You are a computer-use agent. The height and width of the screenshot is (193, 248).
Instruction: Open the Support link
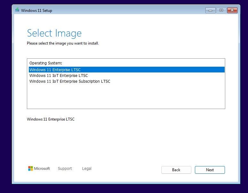pyautogui.click(x=65, y=169)
